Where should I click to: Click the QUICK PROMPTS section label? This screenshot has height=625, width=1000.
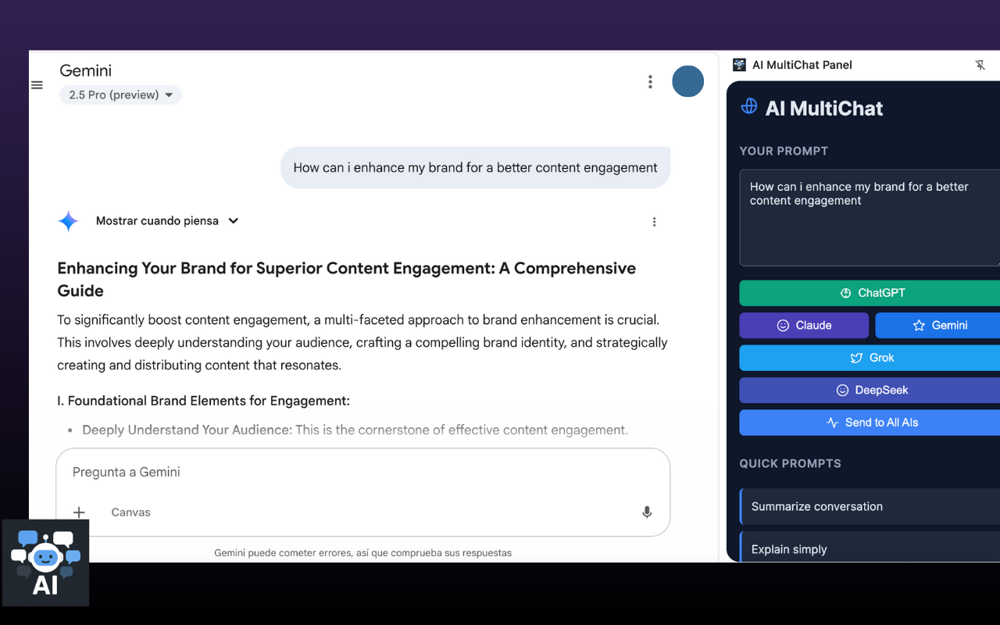click(791, 463)
